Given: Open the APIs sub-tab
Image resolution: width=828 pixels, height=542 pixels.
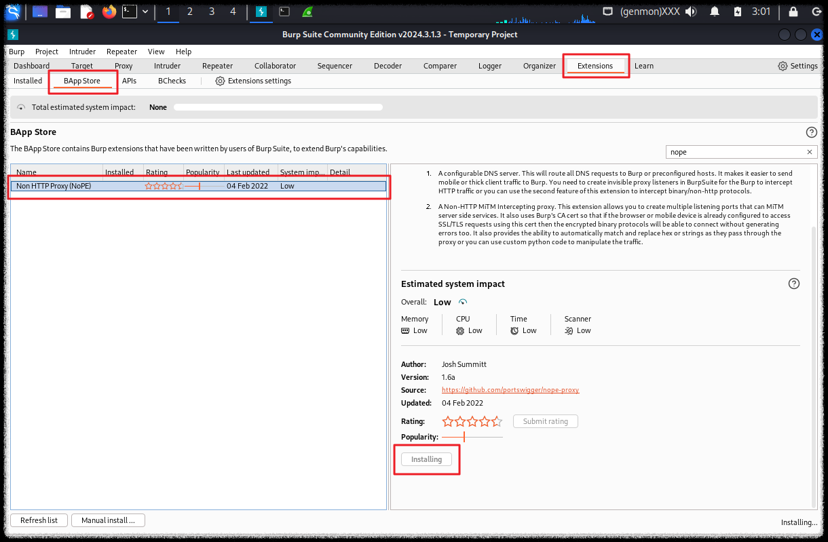Looking at the screenshot, I should 129,81.
